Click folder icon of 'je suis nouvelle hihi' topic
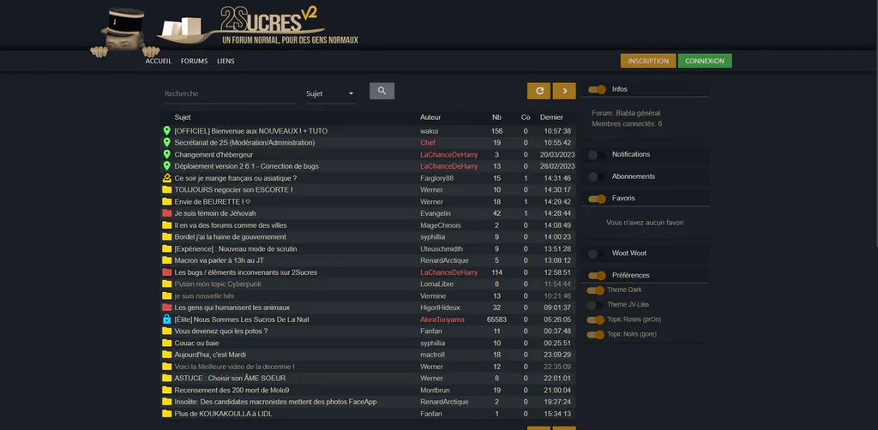This screenshot has height=430, width=878. 166,296
